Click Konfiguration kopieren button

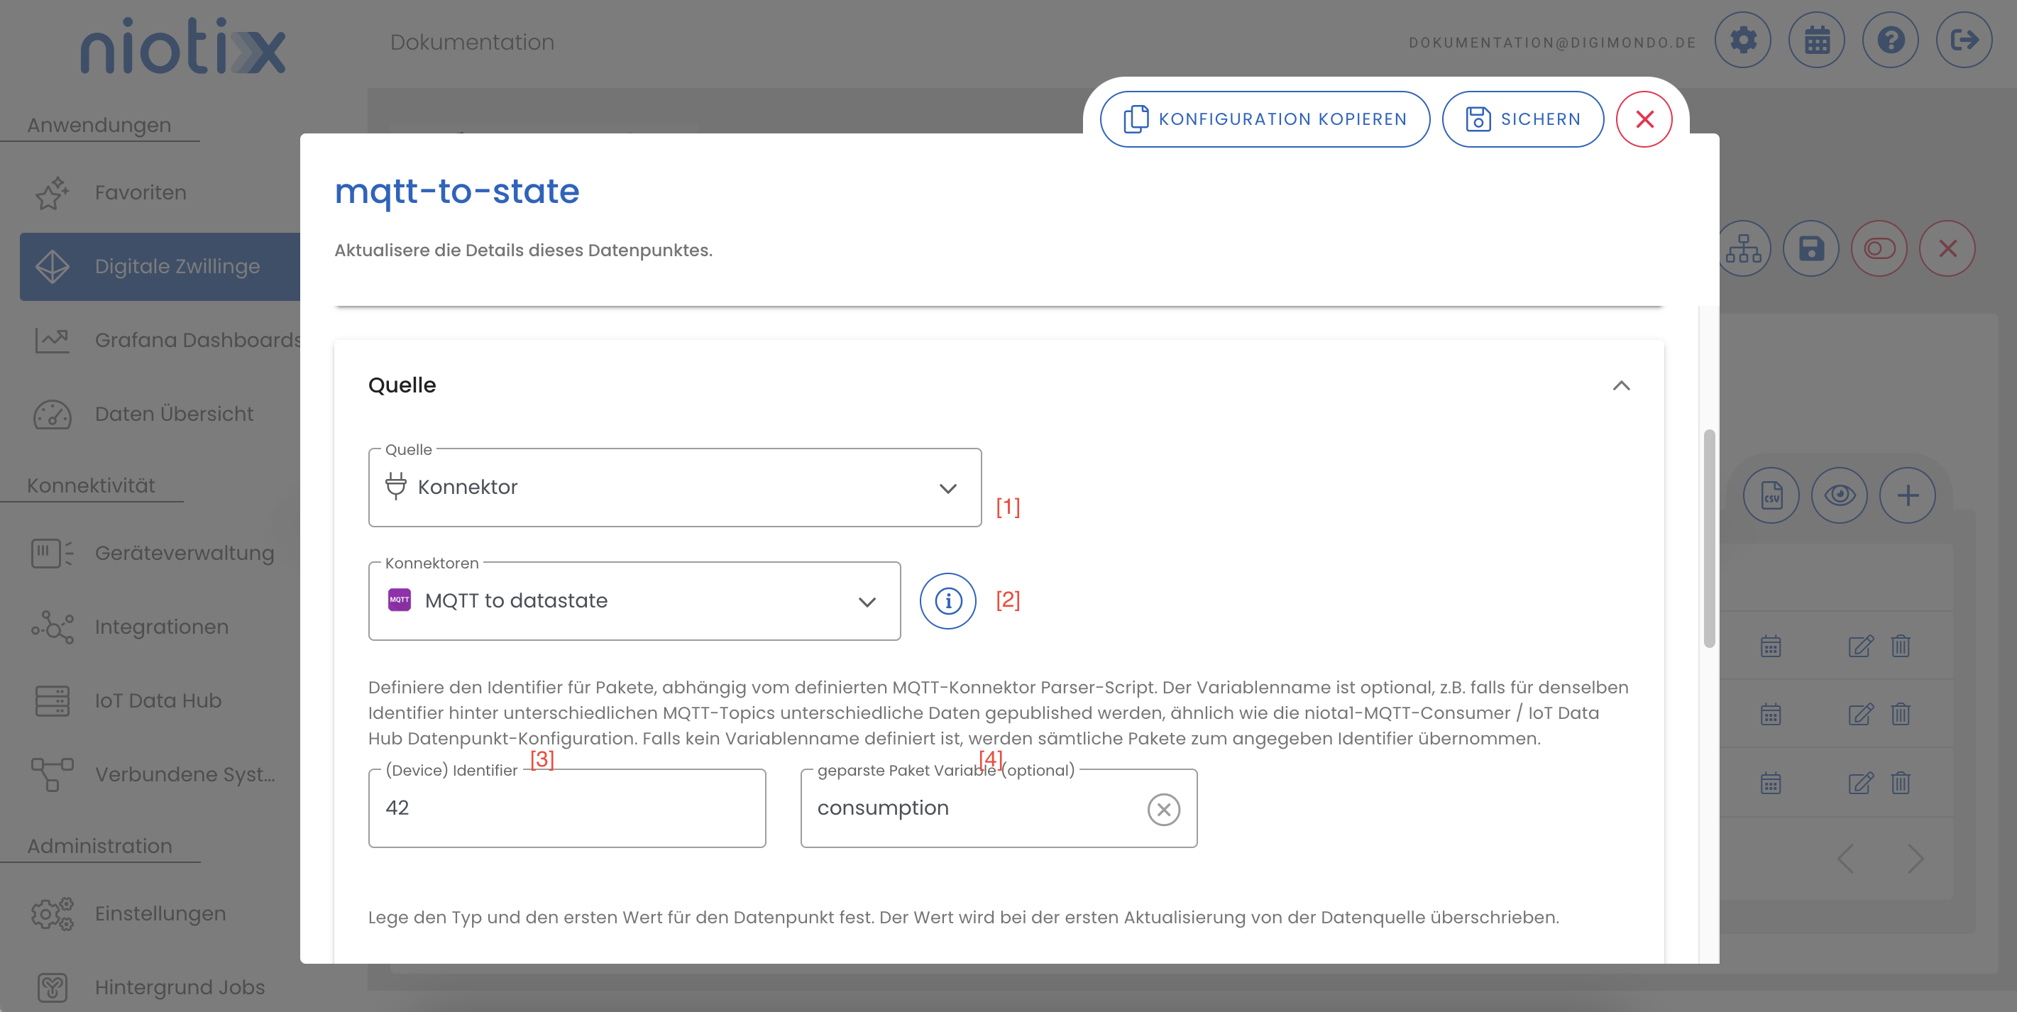(x=1265, y=119)
